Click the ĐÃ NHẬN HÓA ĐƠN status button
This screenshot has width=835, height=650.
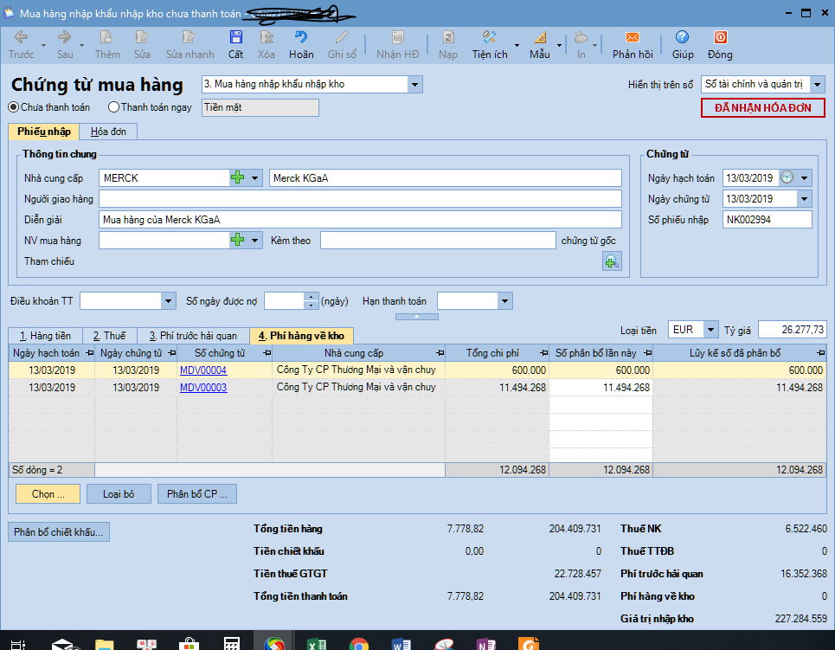click(x=763, y=107)
